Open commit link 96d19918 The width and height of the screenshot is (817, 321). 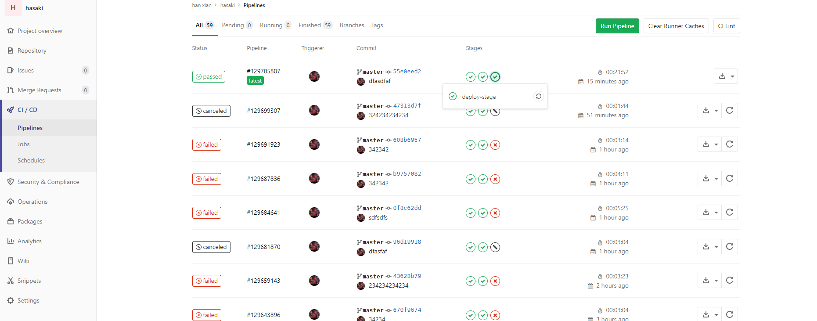[x=407, y=242]
